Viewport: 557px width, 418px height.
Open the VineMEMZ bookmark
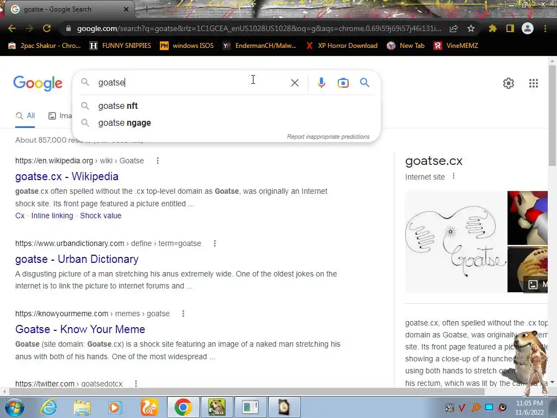point(456,46)
